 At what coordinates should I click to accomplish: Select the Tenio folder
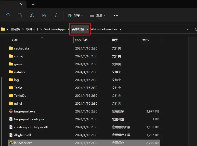tap(84, 88)
